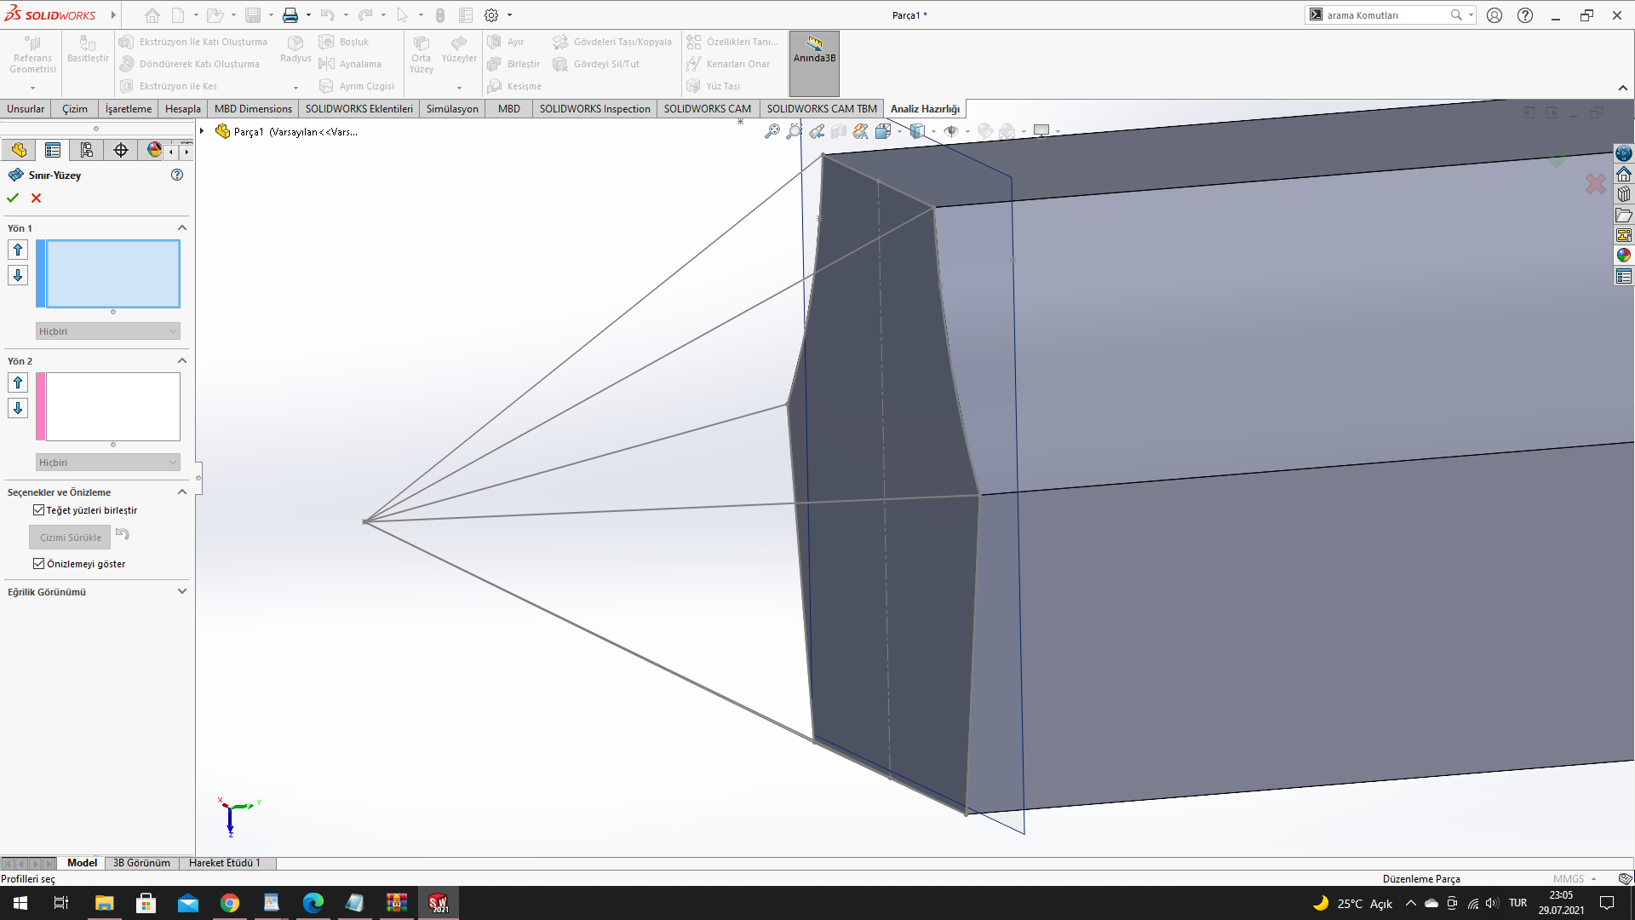Cancel feature with red X icon

(x=36, y=198)
